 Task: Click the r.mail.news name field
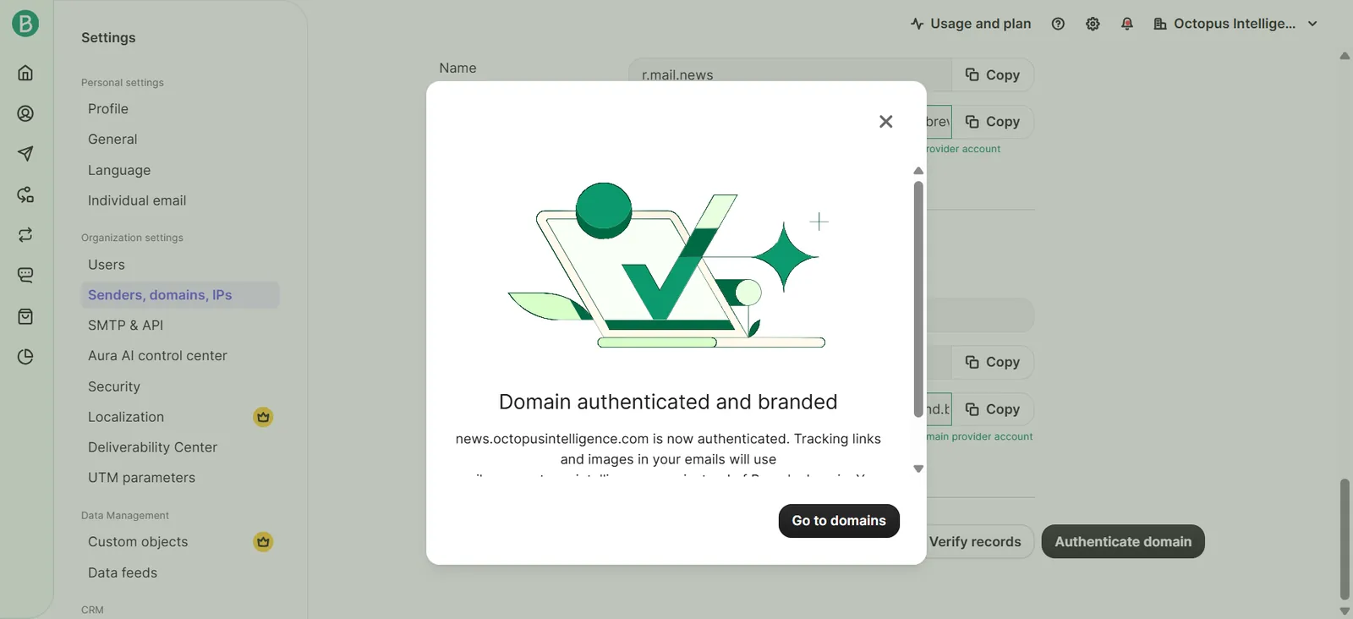[x=790, y=75]
